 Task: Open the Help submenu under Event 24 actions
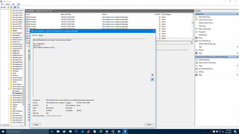pos(237,75)
